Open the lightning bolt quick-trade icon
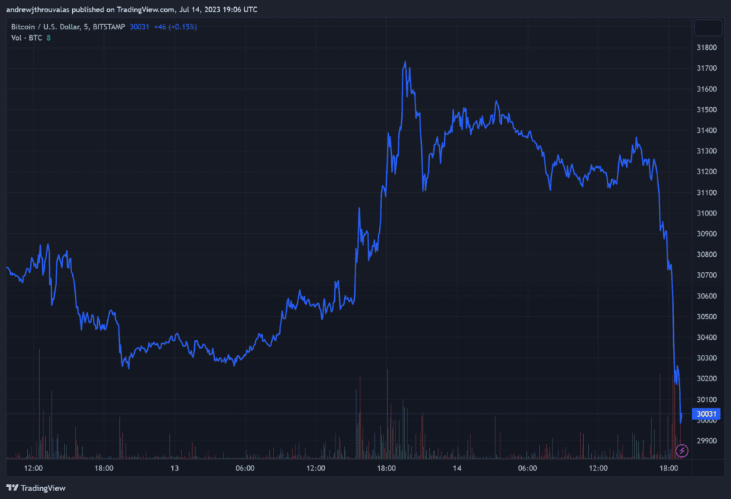Image resolution: width=731 pixels, height=499 pixels. click(682, 450)
